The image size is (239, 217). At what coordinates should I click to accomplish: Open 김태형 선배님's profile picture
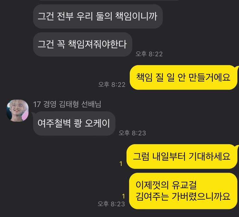tap(18, 111)
